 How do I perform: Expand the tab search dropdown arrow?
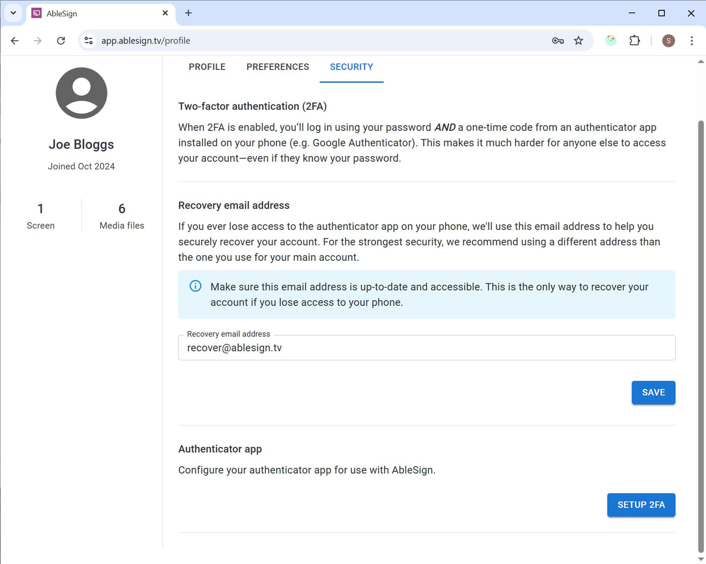(13, 13)
